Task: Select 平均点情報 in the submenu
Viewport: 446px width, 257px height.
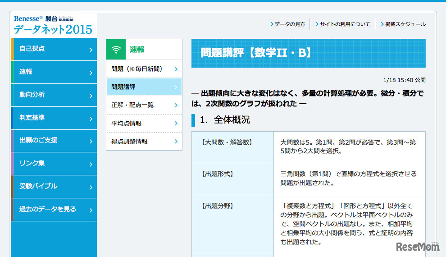Action: pyautogui.click(x=144, y=123)
